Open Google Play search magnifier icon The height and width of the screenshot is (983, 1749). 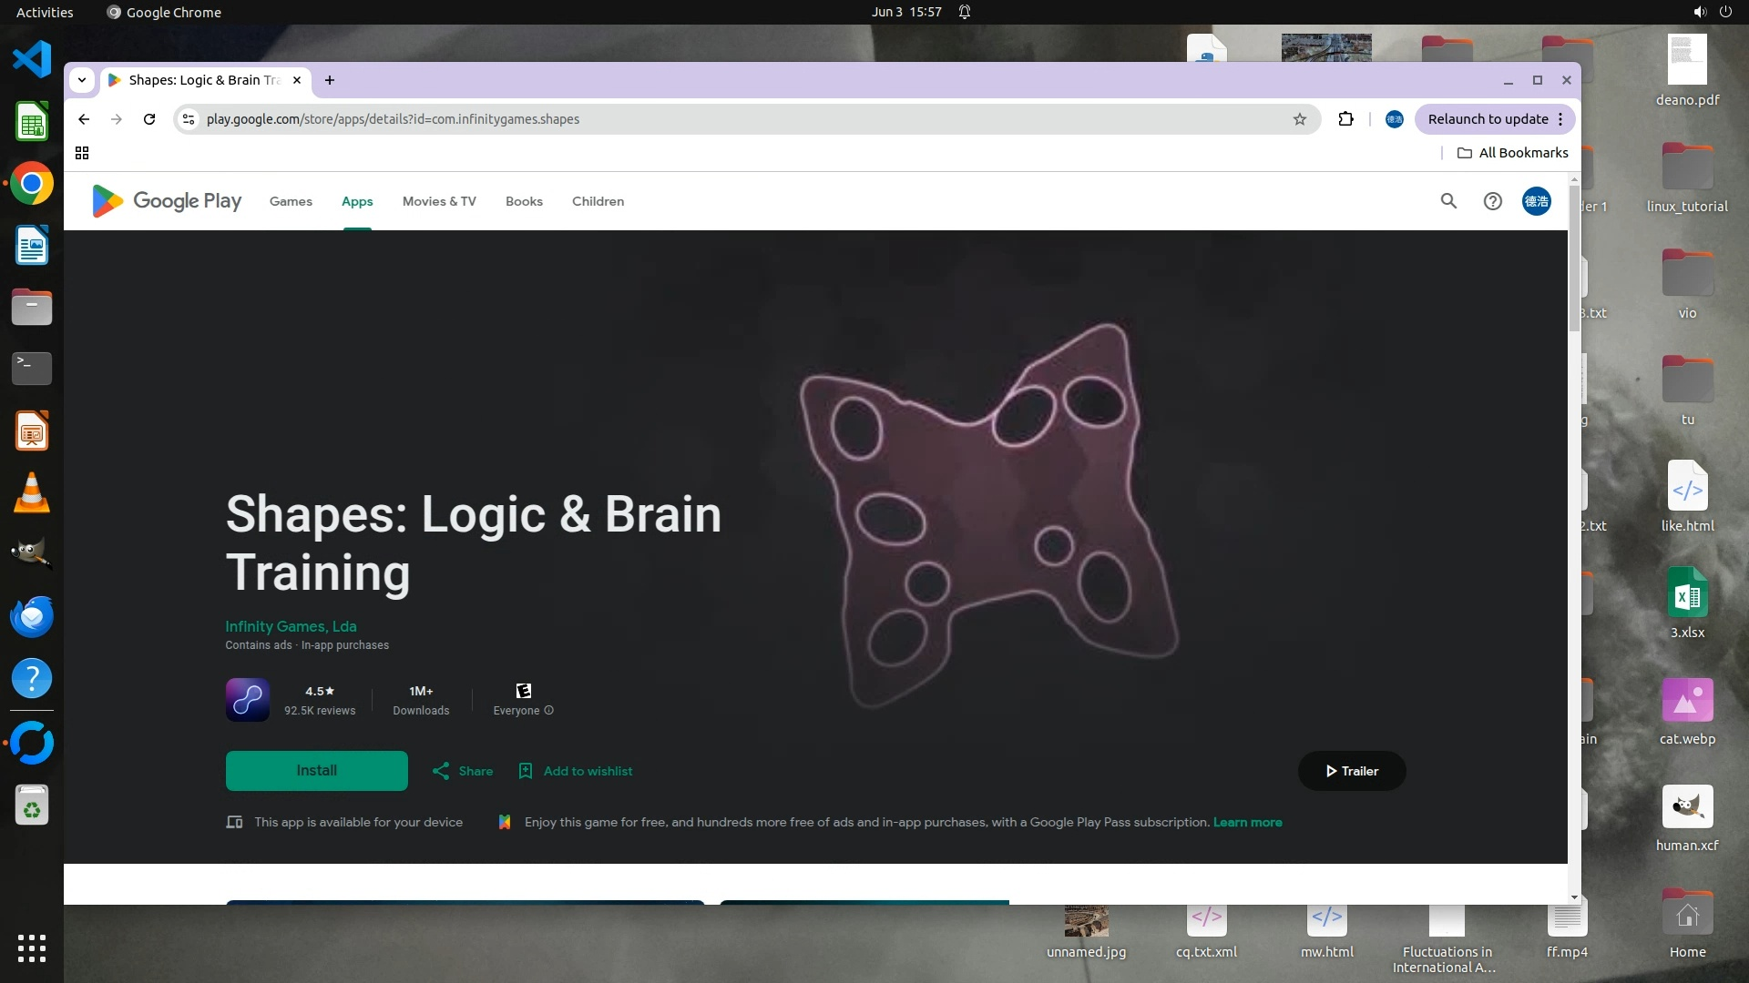point(1448,201)
